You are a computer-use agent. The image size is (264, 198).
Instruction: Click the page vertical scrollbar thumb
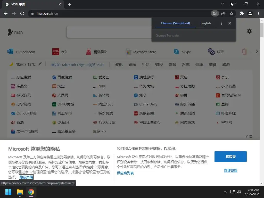(262, 30)
